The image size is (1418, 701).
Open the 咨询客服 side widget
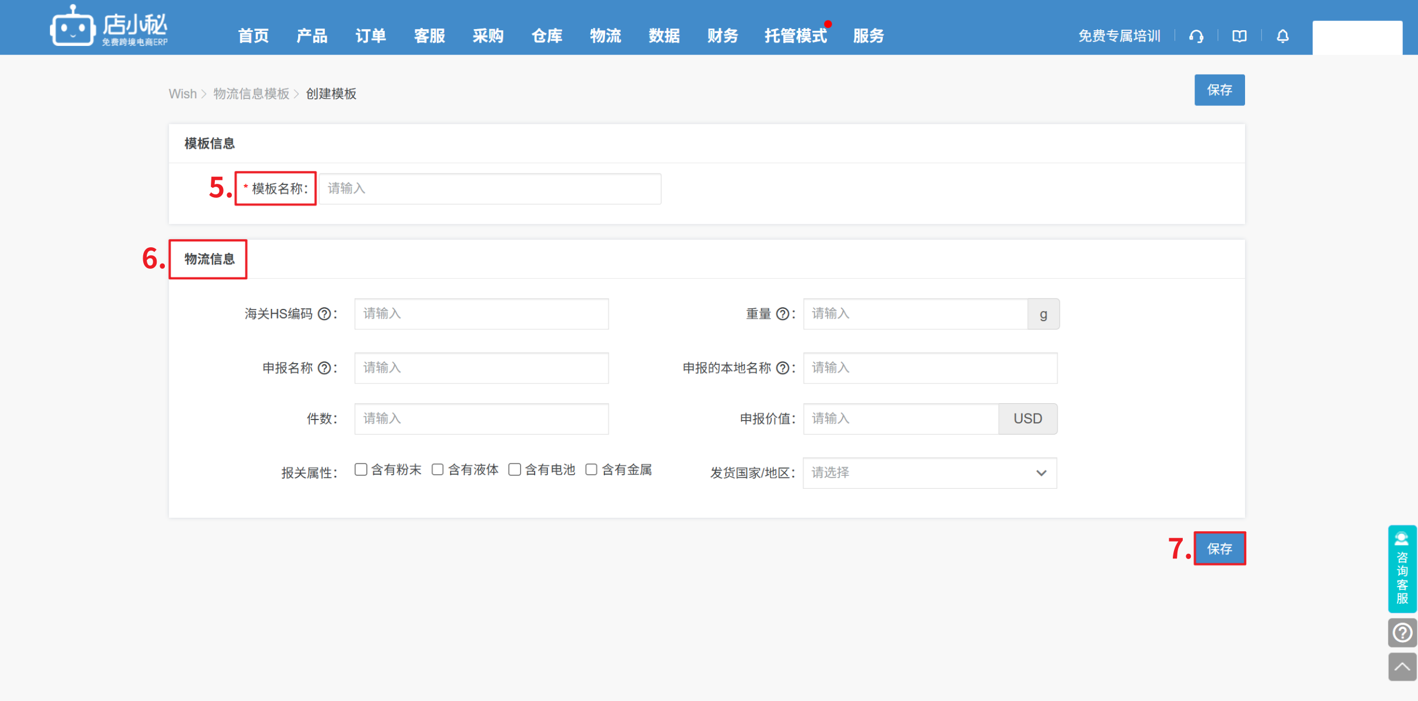coord(1402,568)
